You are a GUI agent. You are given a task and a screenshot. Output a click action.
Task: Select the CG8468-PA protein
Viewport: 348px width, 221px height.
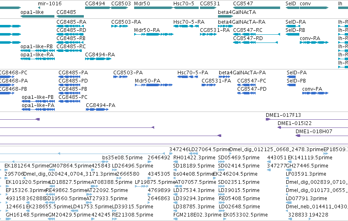[7, 85]
